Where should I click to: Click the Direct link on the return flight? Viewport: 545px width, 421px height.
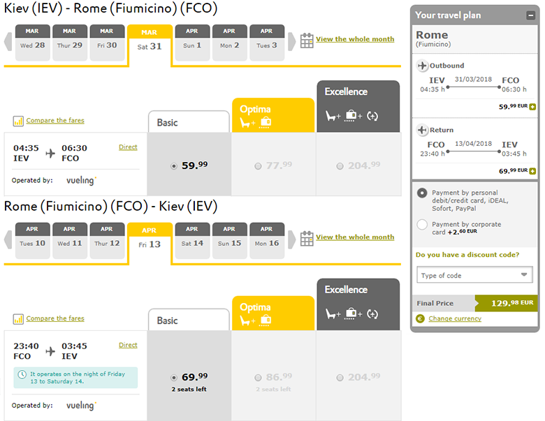tap(128, 345)
